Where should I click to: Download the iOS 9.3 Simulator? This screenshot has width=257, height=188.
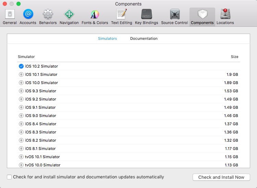click(21, 91)
